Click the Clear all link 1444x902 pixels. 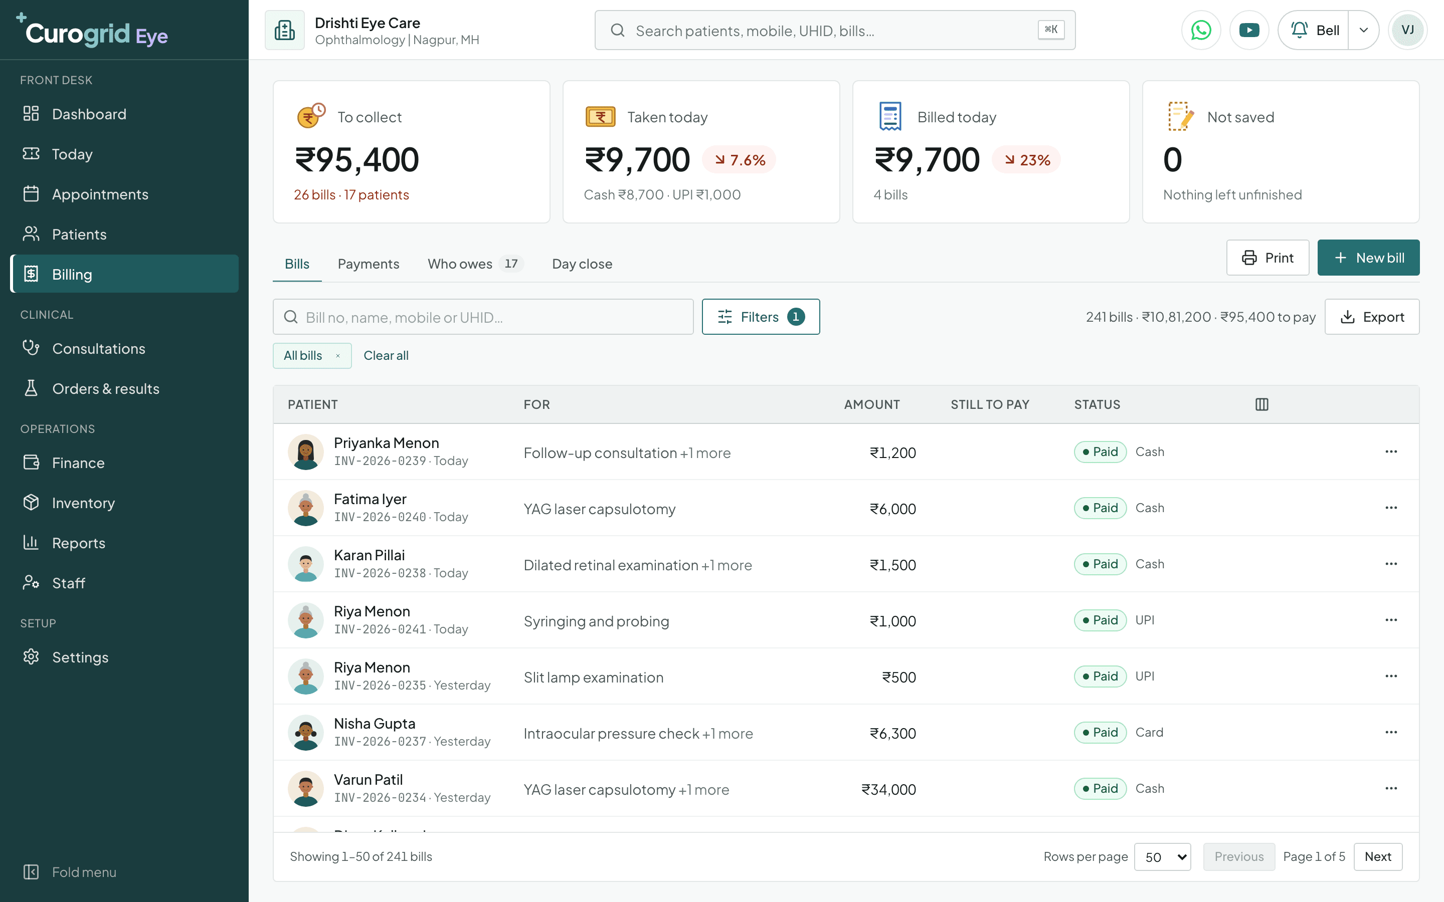(x=386, y=356)
